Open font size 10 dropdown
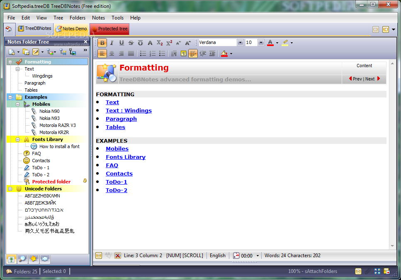Image resolution: width=401 pixels, height=280 pixels. tap(261, 42)
